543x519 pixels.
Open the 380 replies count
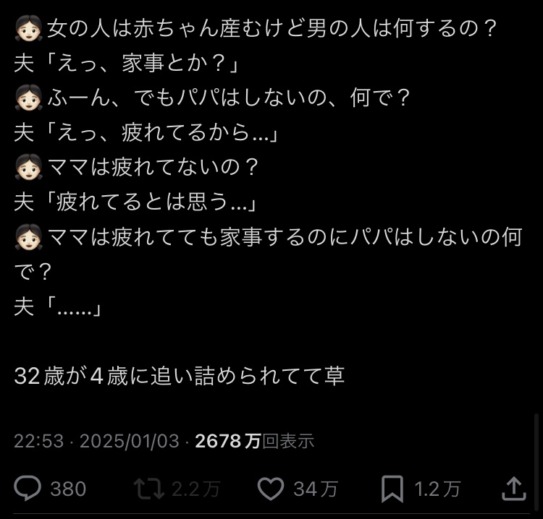pos(68,489)
